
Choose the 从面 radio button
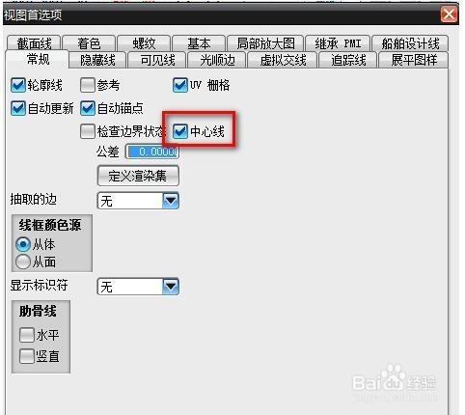pos(23,262)
